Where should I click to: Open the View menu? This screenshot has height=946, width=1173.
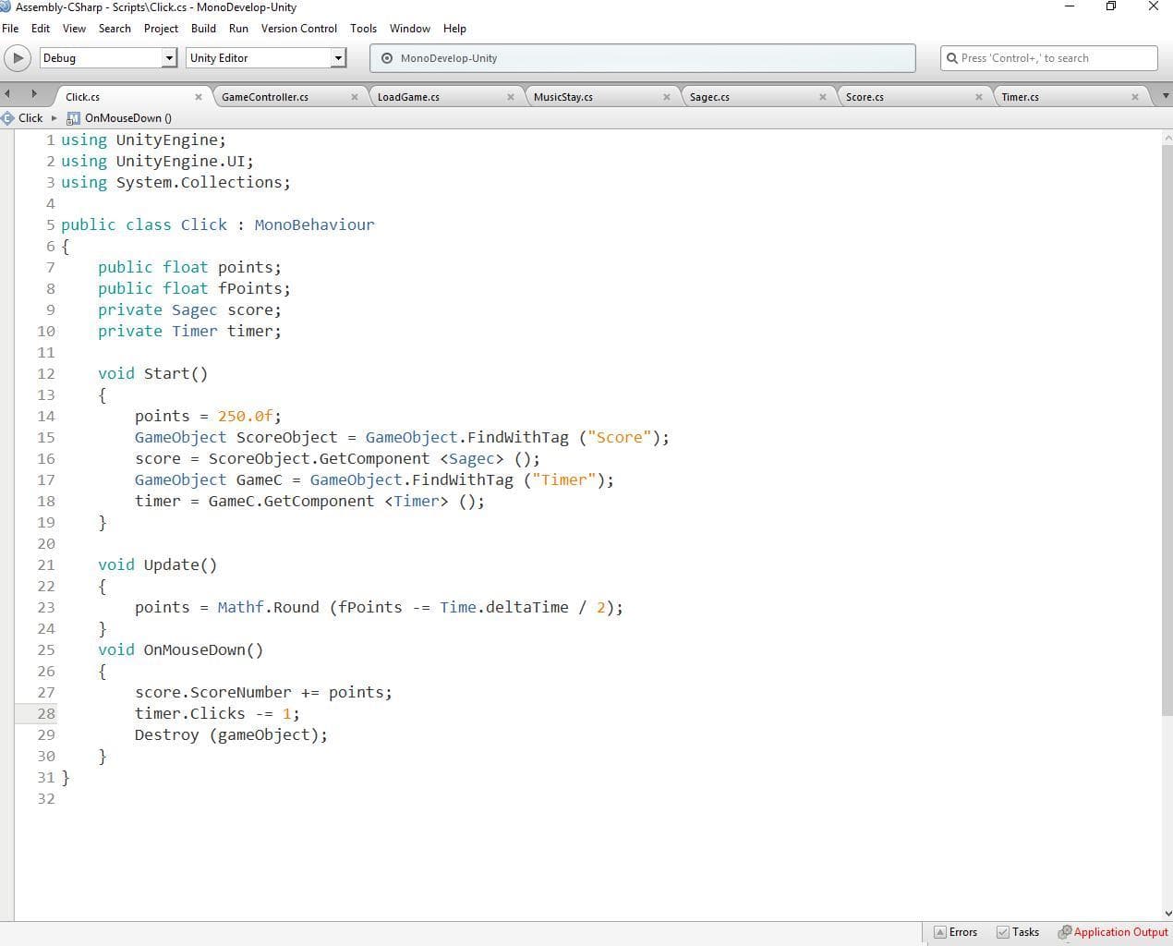(74, 29)
